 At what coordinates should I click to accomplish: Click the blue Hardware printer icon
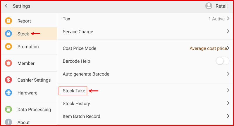[9, 93]
